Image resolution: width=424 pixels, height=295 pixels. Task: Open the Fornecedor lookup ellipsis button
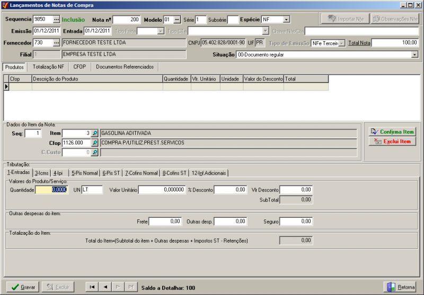[x=56, y=43]
